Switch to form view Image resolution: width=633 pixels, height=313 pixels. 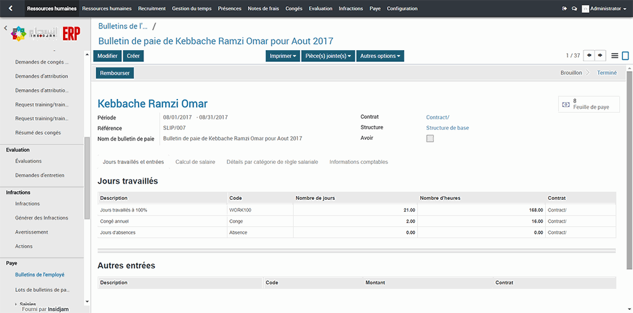tap(625, 56)
